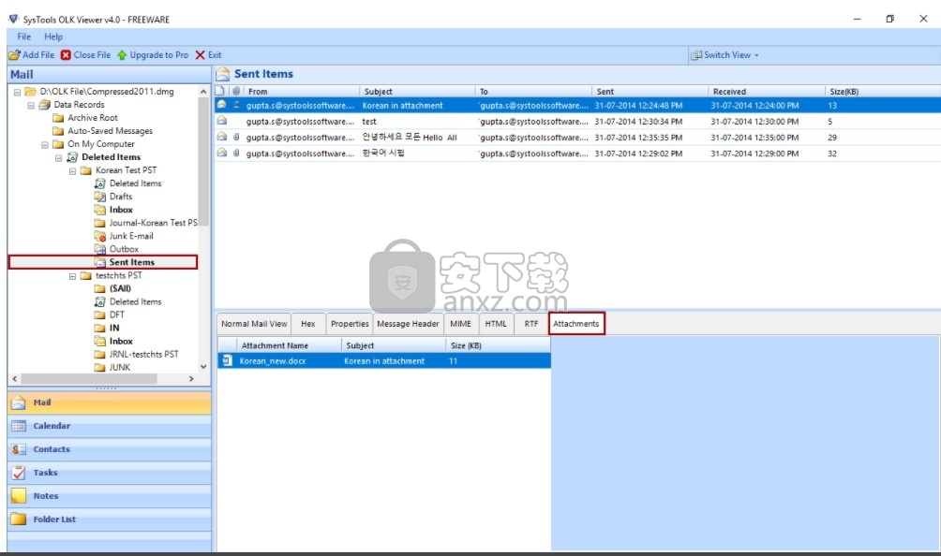The image size is (941, 556).
Task: Collapse the bold Deleted Items parent node
Action: (x=58, y=157)
